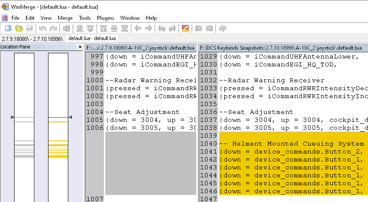Open the File menu
This screenshot has width=368, height=202.
click(15, 18)
